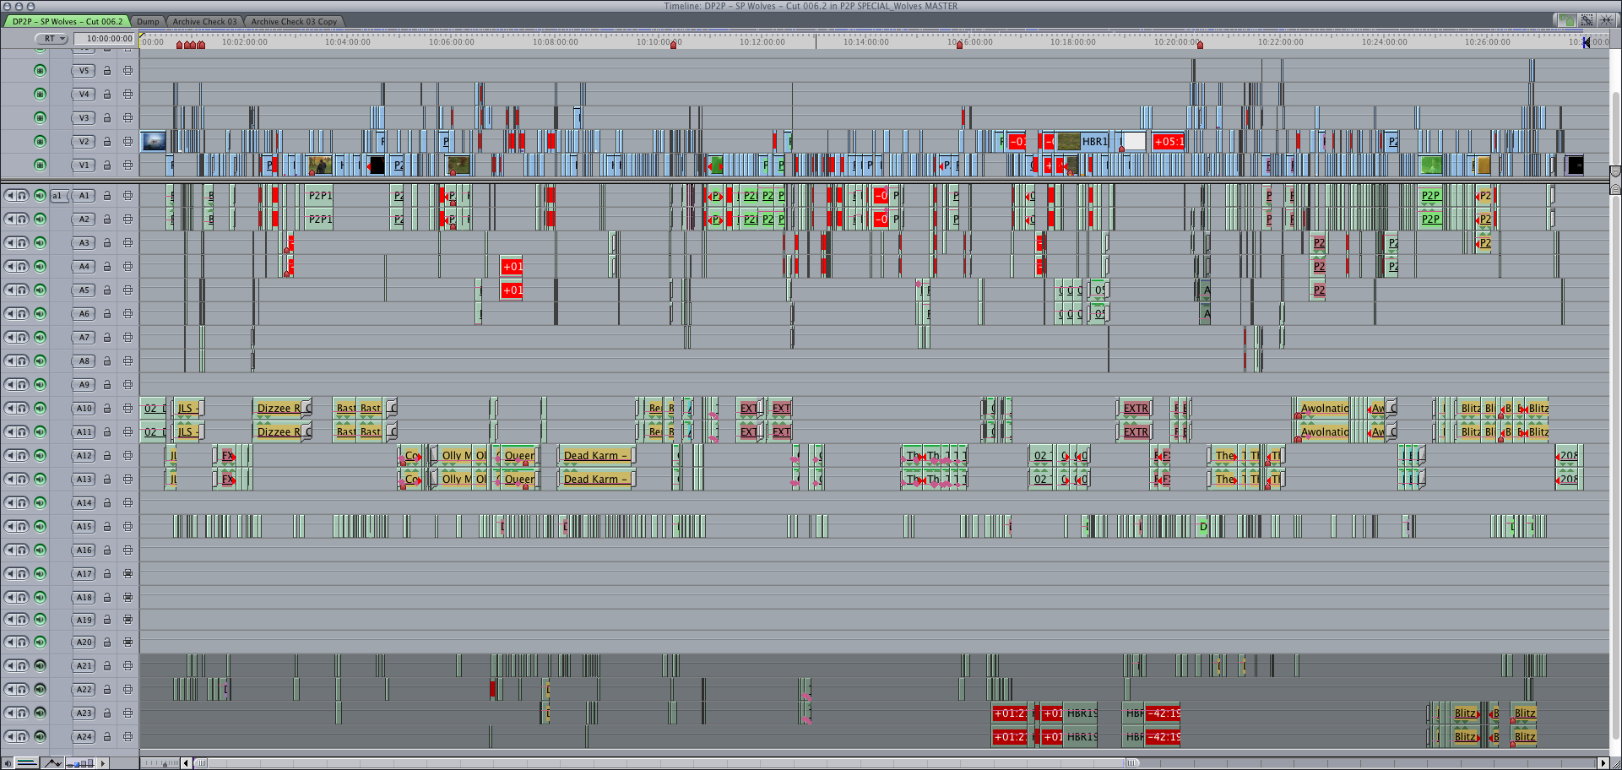
Task: Select the first thumbnail clip on V2
Action: coord(154,142)
